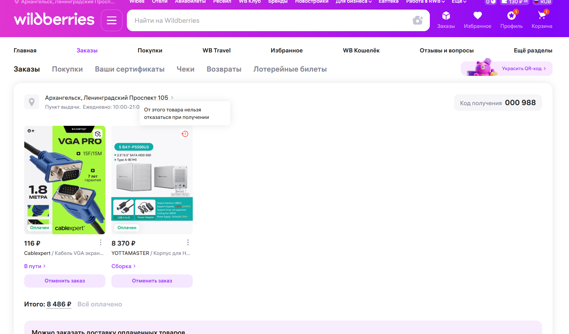Switch to Лотерейные билеты tab
This screenshot has width=569, height=334.
290,69
